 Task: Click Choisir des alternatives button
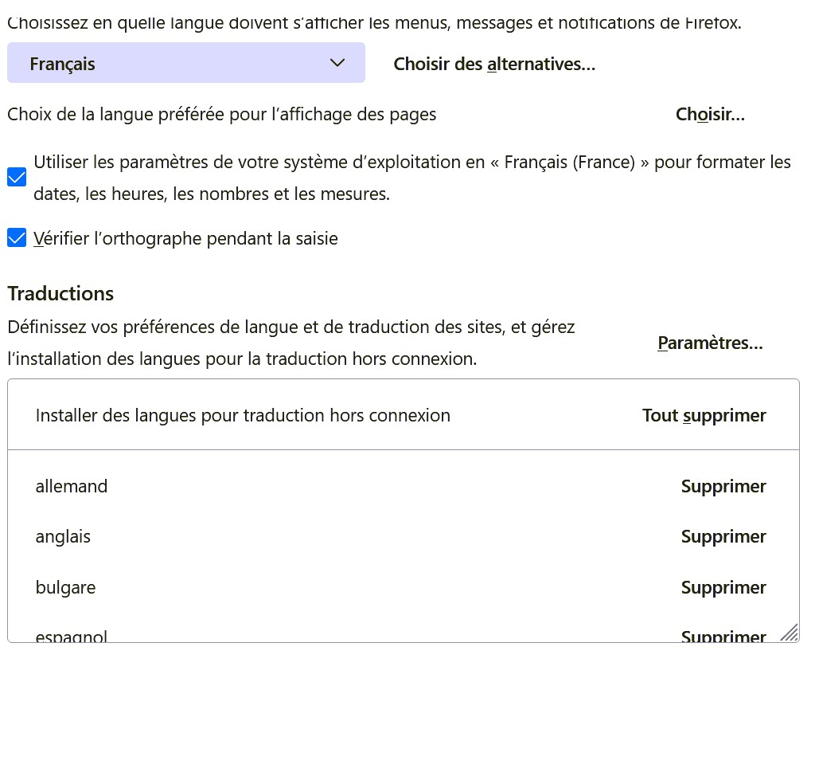[x=494, y=64]
